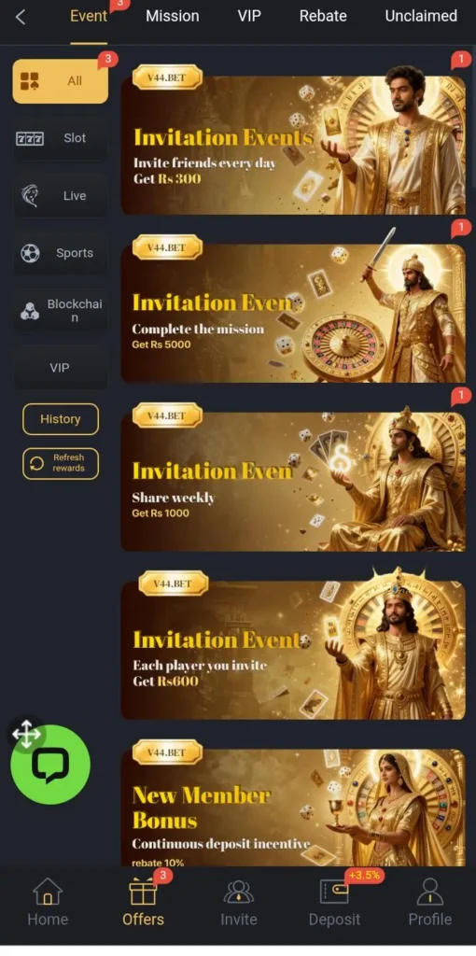Go to Home in bottom navigation
Viewport: 476px width, 956px height.
[x=48, y=902]
